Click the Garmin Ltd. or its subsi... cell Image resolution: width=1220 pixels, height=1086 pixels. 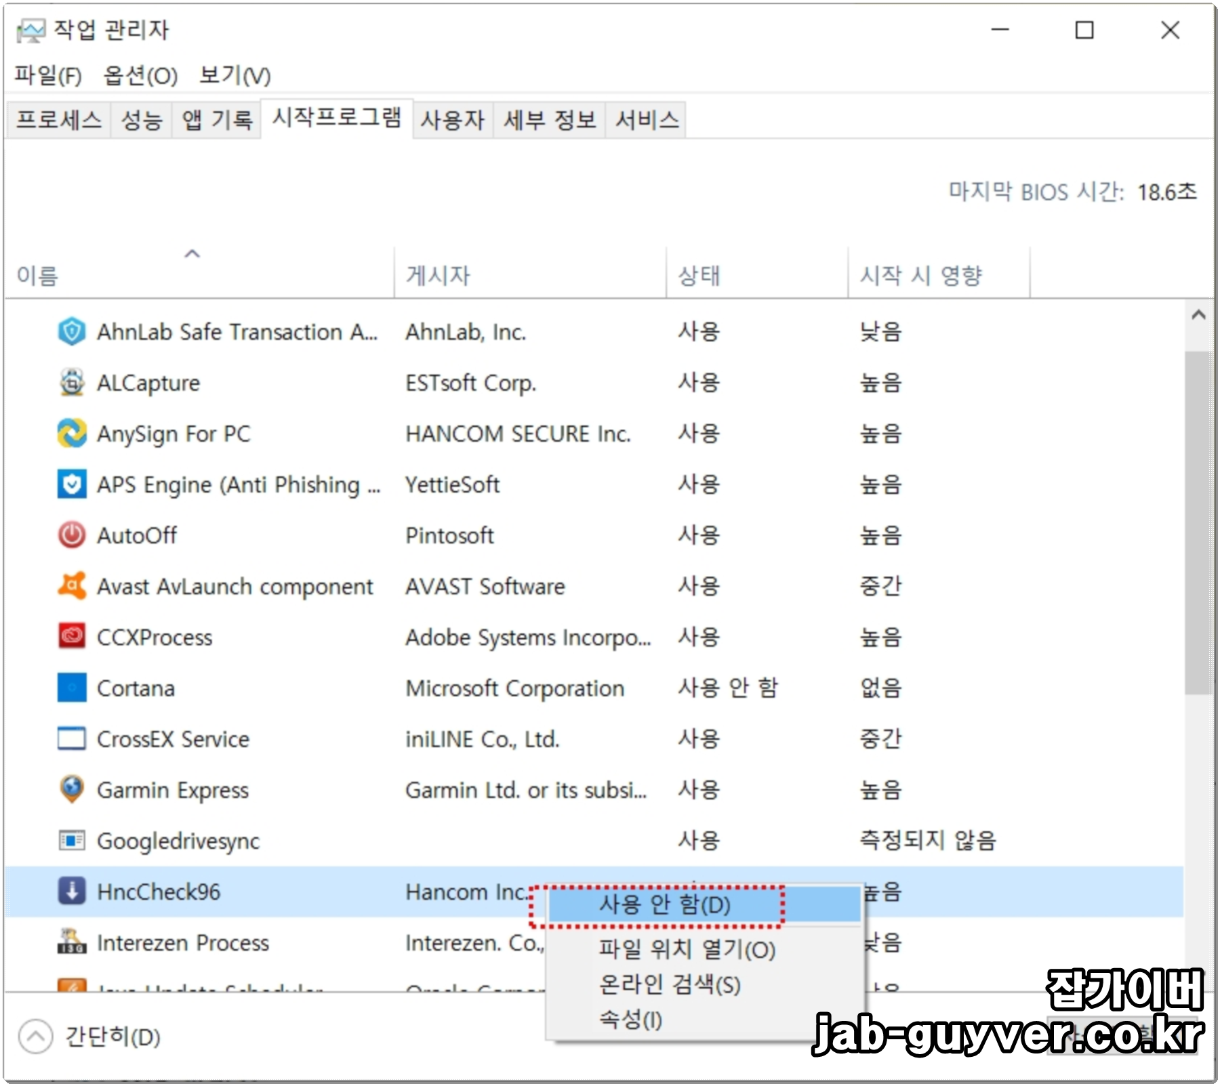click(x=526, y=790)
